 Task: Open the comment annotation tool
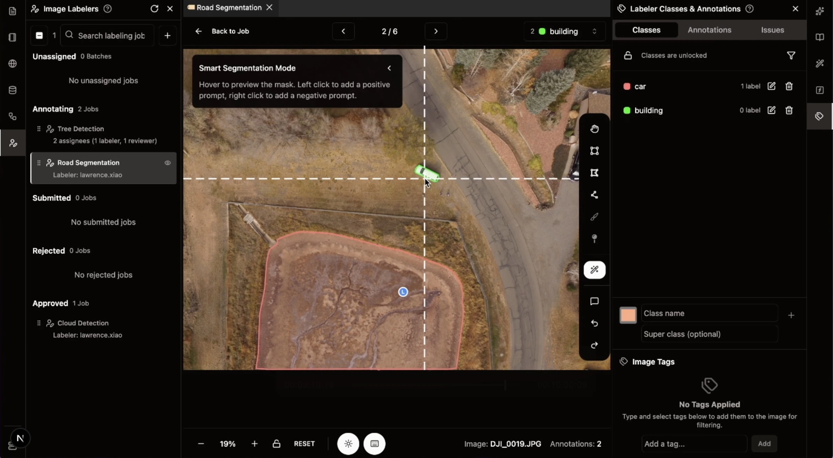pyautogui.click(x=595, y=301)
